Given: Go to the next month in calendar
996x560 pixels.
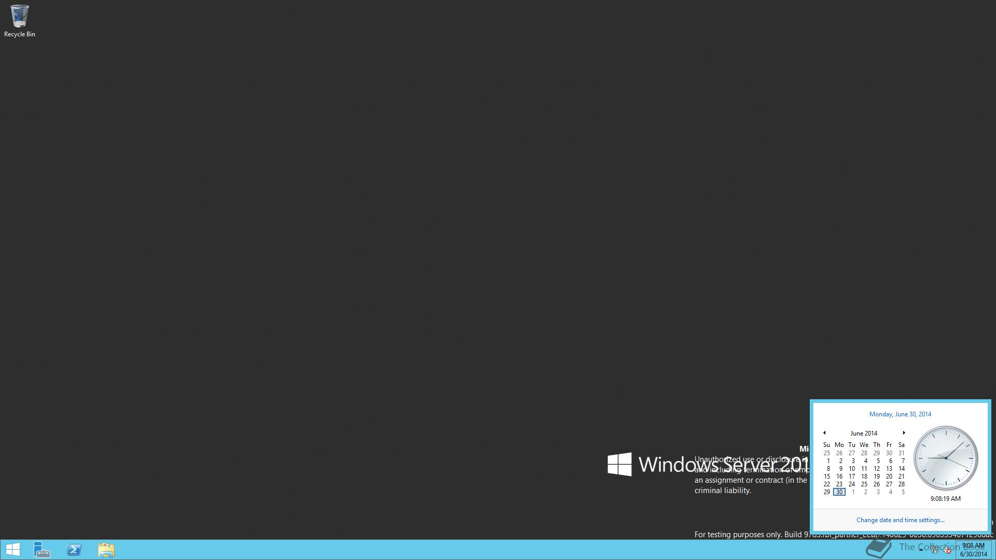Looking at the screenshot, I should click(x=904, y=433).
